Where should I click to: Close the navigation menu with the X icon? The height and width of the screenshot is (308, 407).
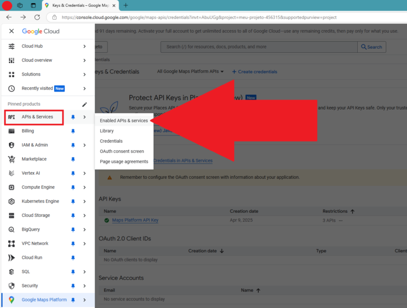tap(12, 31)
